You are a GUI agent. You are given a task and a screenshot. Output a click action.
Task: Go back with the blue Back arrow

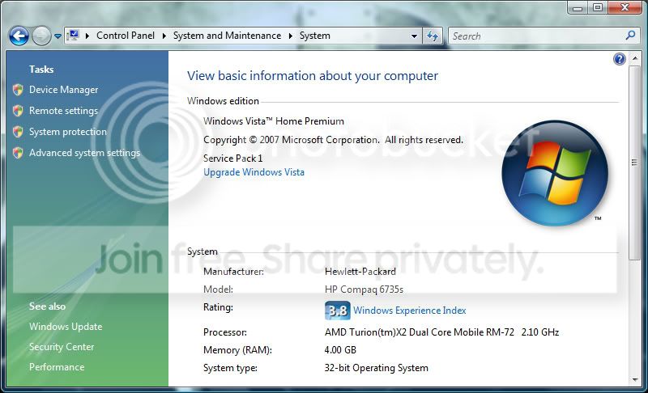(x=19, y=36)
